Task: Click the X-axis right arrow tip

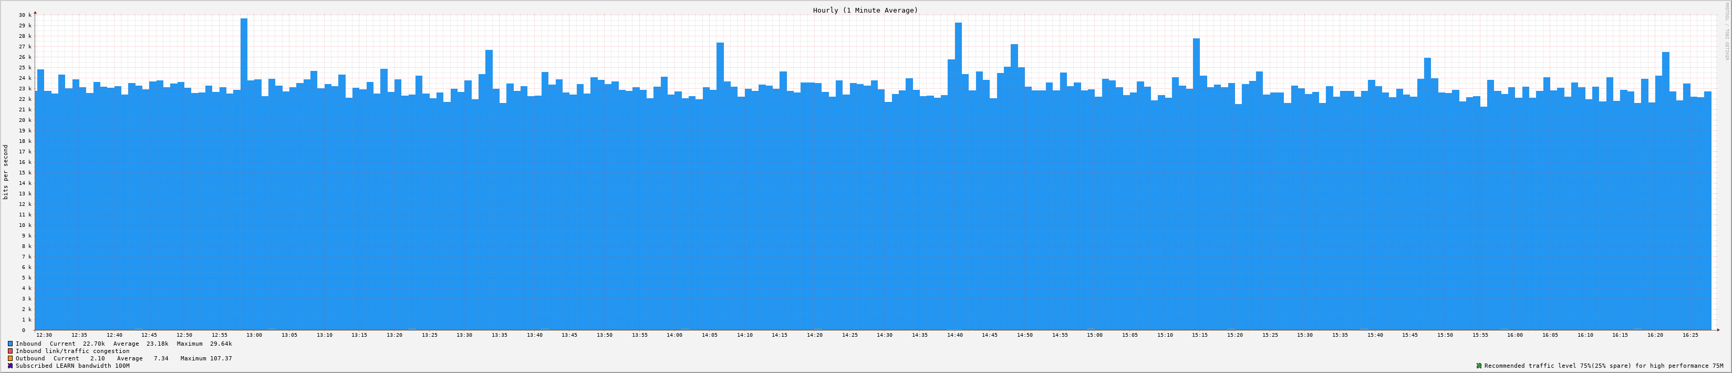Action: 1717,330
